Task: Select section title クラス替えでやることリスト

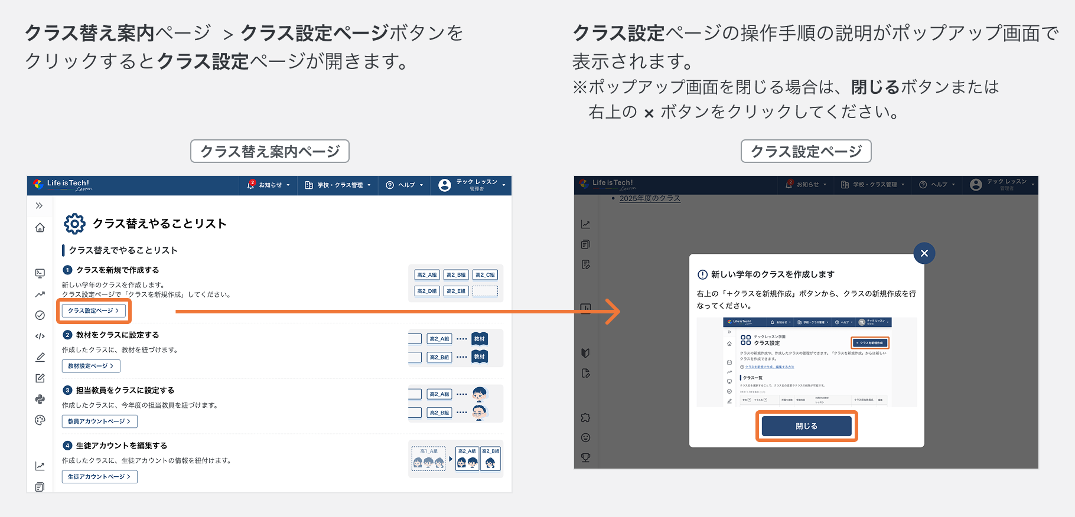Action: tap(123, 250)
